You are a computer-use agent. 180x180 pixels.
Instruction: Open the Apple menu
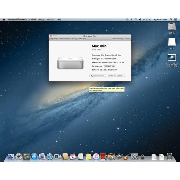pos(4,19)
